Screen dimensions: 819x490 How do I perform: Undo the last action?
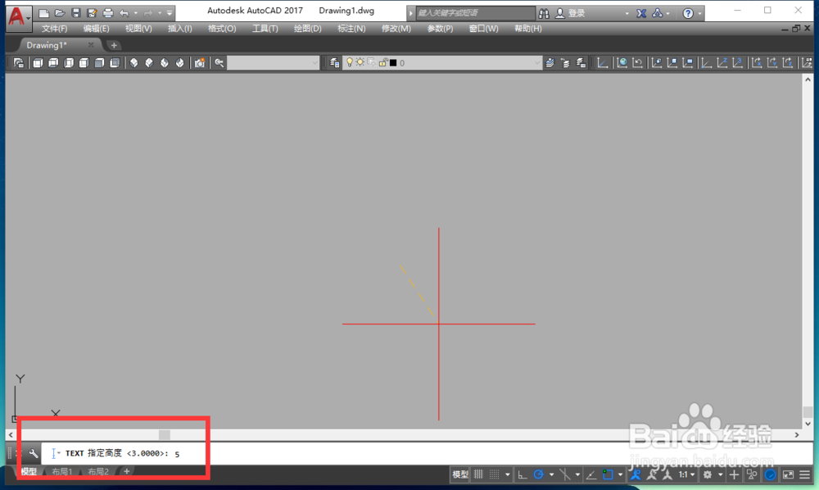(x=124, y=13)
